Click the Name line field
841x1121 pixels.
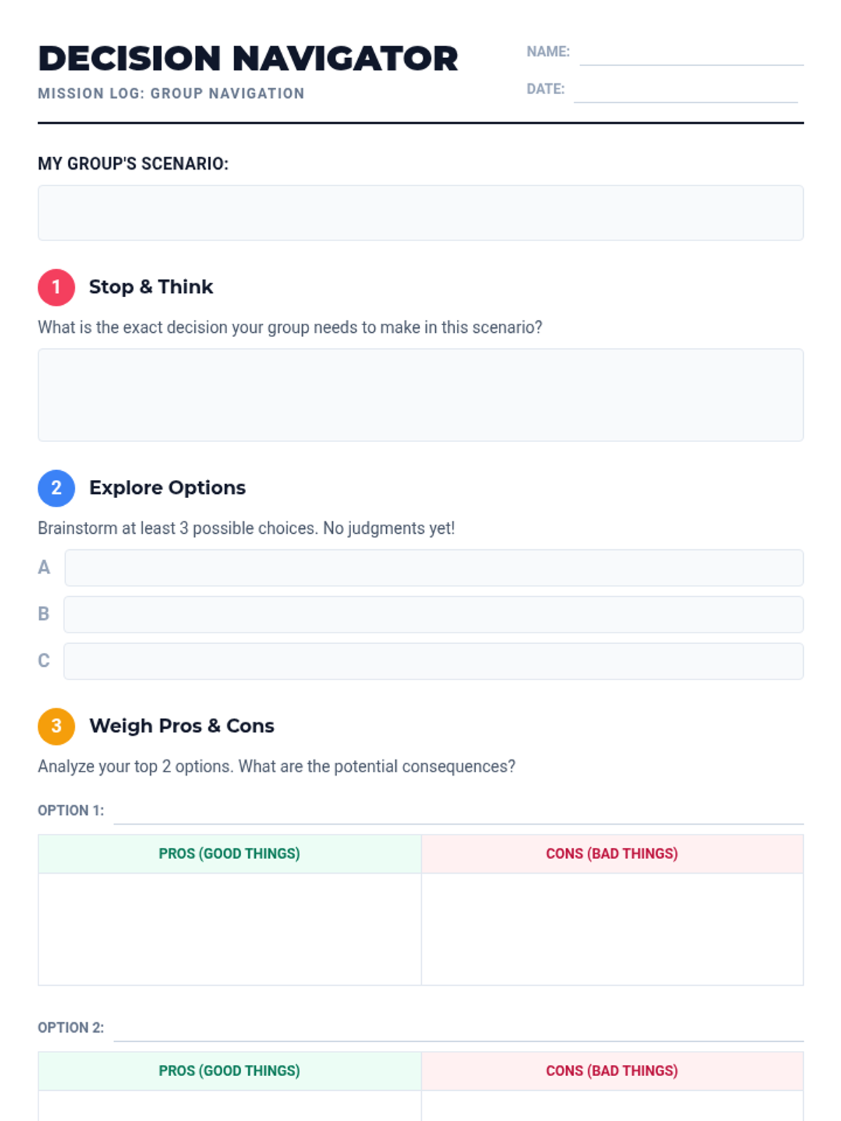pyautogui.click(x=691, y=53)
